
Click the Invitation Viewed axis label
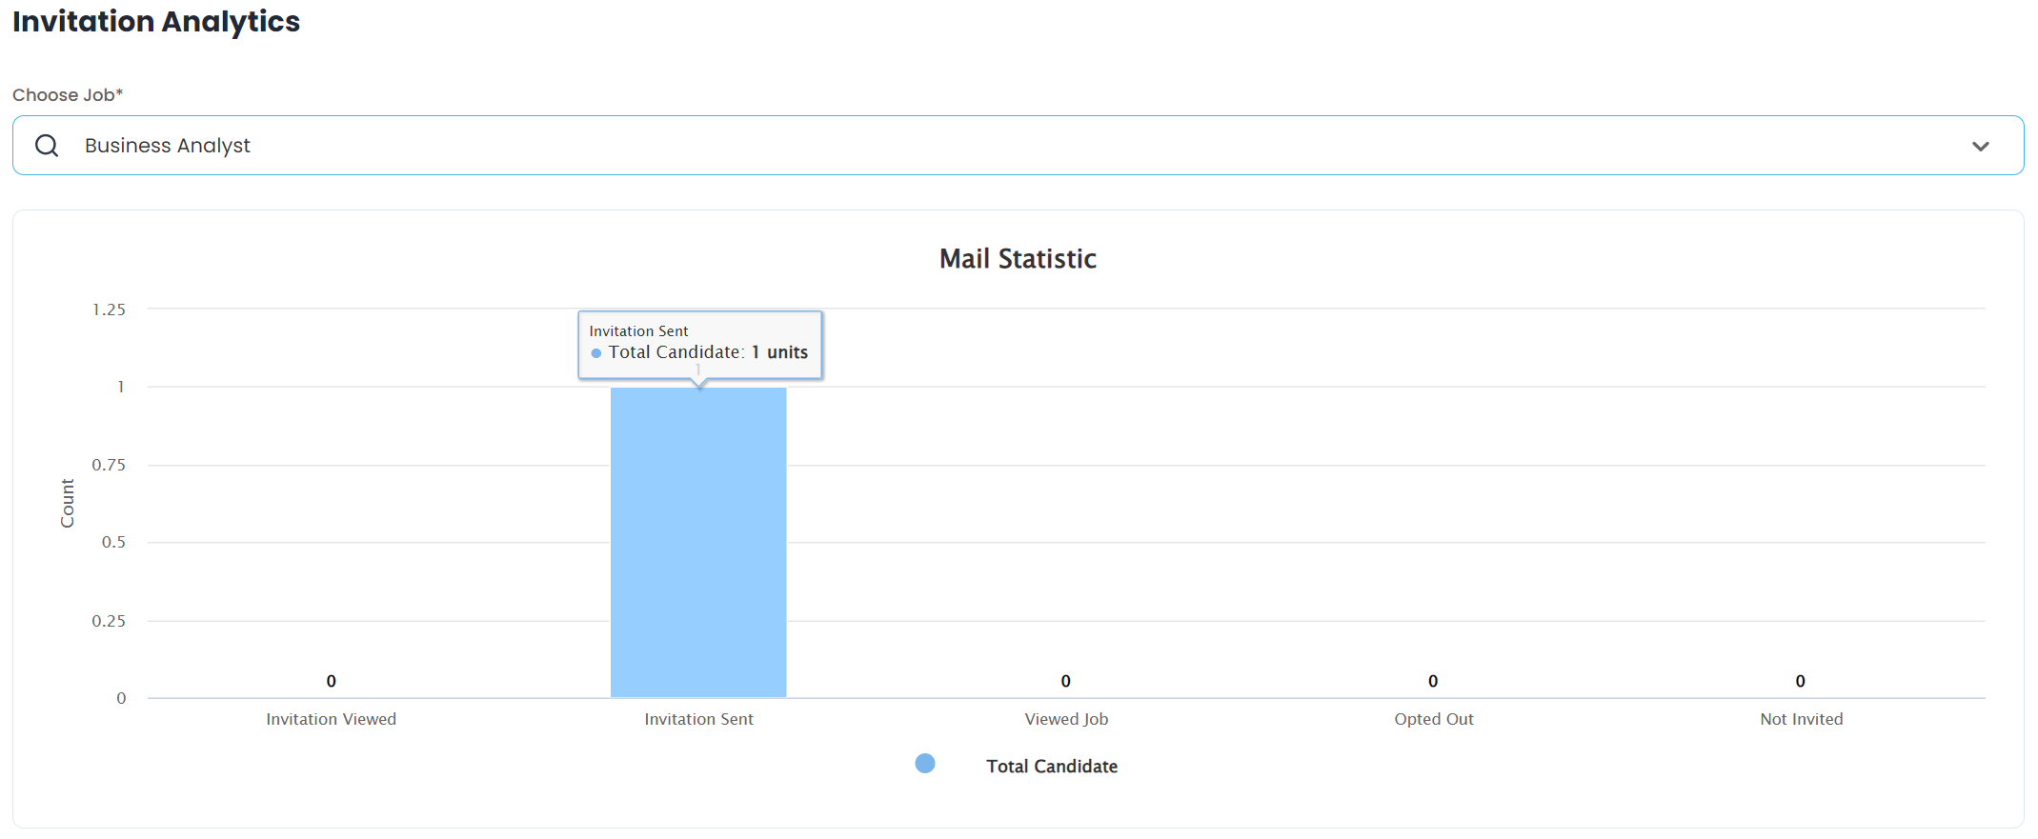click(x=331, y=719)
